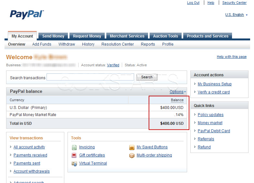The image size is (254, 183).
Task: View Account withdrawals link
Action: 32,171
